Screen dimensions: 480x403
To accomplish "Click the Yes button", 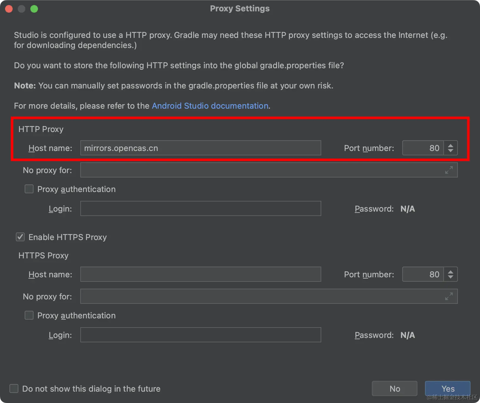I will pos(448,388).
